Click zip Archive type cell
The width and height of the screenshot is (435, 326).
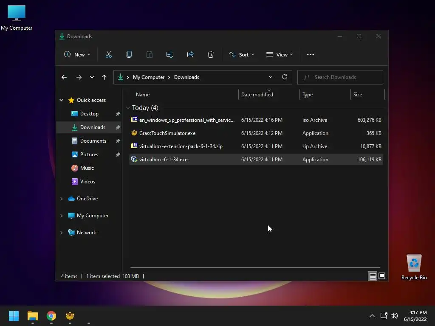click(315, 146)
